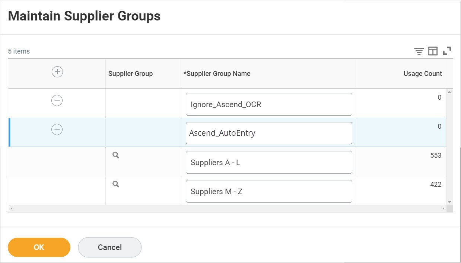The width and height of the screenshot is (461, 263).
Task: Open the filter options icon
Action: 419,51
